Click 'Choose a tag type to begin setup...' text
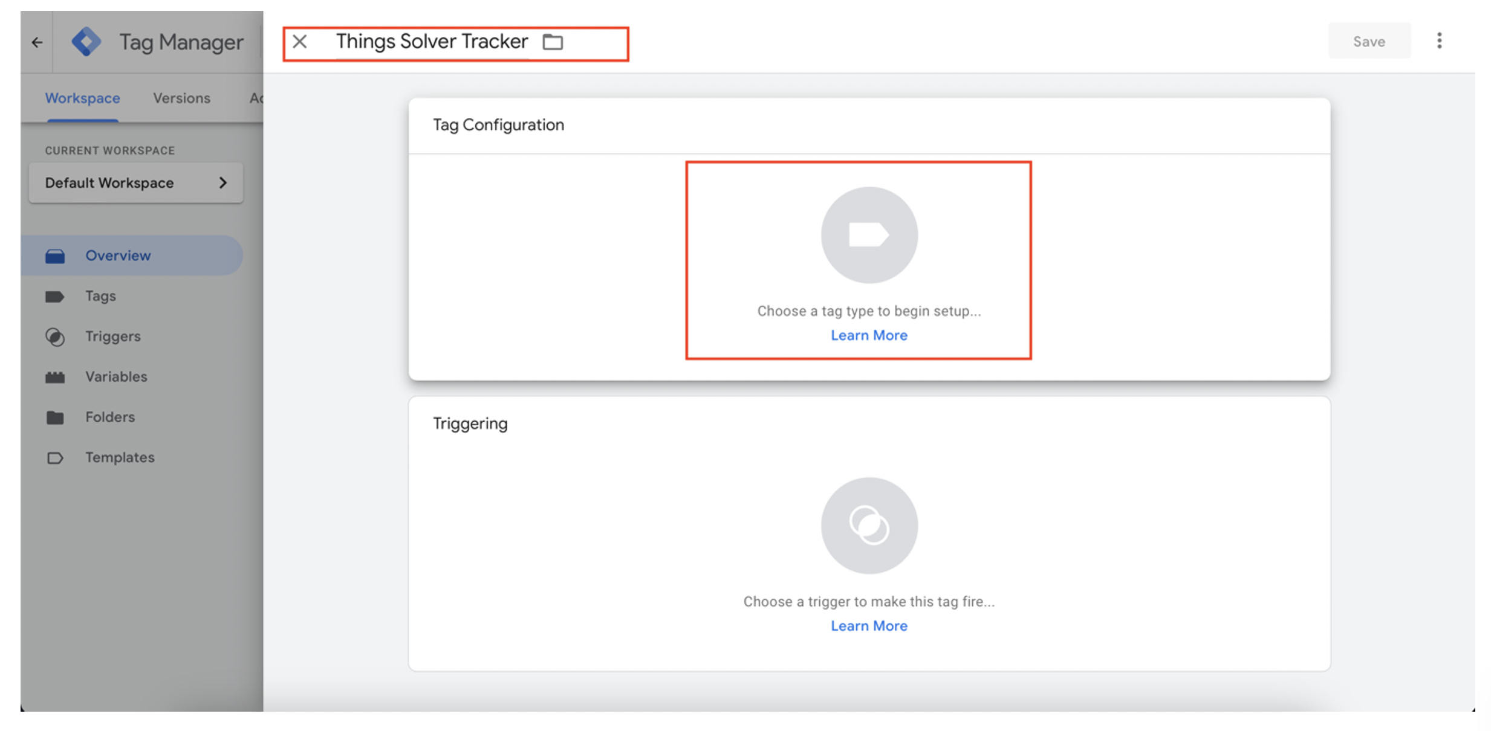 coord(869,311)
